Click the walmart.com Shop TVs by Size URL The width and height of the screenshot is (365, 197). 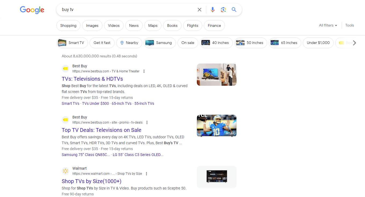pos(107,174)
